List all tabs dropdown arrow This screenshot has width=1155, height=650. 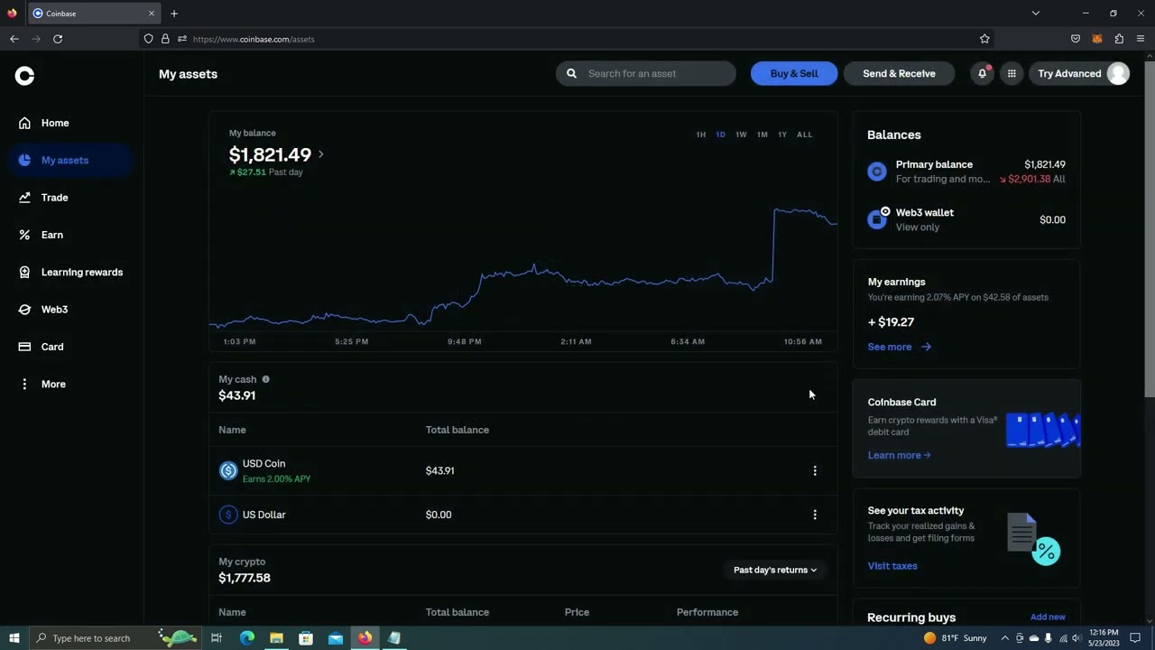[x=1036, y=14]
